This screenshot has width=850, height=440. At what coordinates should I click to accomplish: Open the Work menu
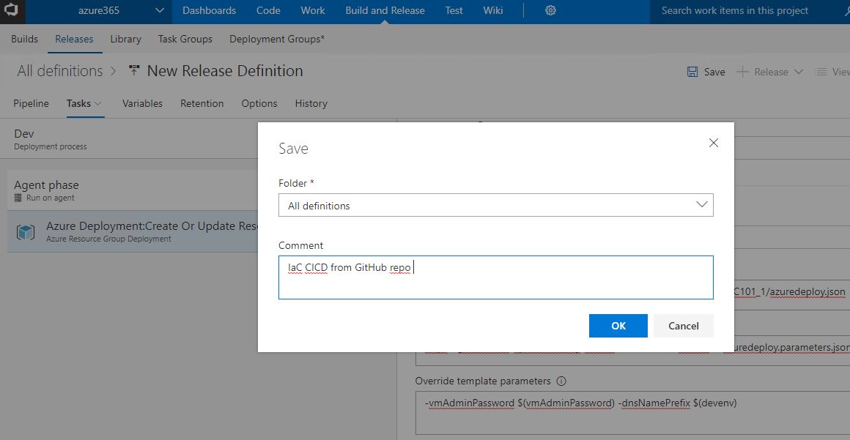click(313, 11)
